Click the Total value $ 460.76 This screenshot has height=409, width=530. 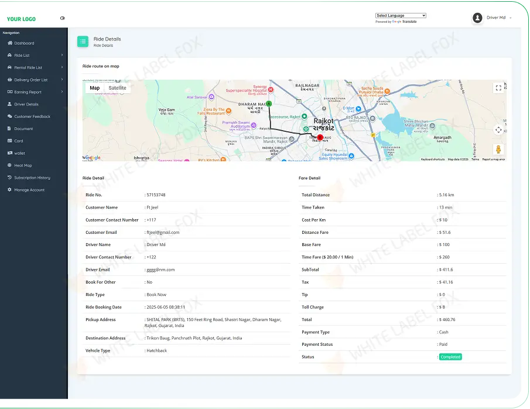click(447, 320)
